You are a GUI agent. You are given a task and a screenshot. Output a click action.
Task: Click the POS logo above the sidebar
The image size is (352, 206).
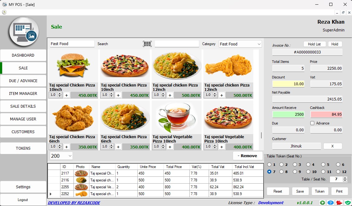point(23,31)
